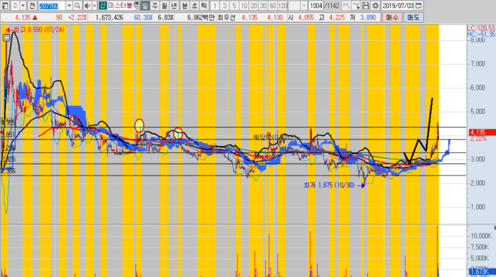Switch to the 초 second chart period

pyautogui.click(x=194, y=5)
